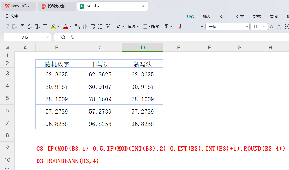The height and width of the screenshot is (170, 289).
Task: Open the 宋体 font name dropdown
Action: 247,26
